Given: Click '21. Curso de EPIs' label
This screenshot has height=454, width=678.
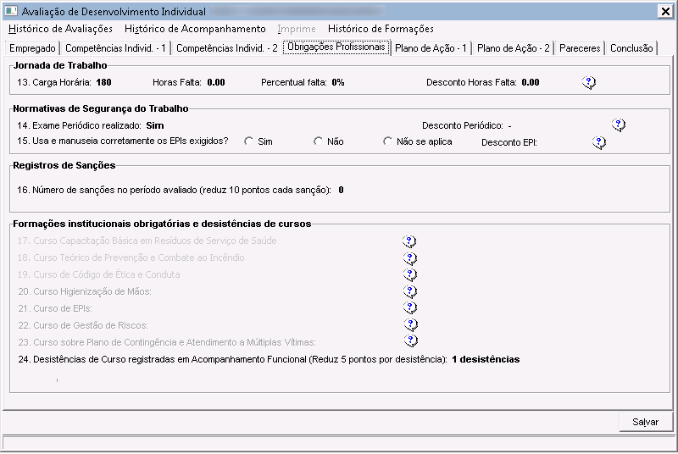Looking at the screenshot, I should (x=55, y=308).
